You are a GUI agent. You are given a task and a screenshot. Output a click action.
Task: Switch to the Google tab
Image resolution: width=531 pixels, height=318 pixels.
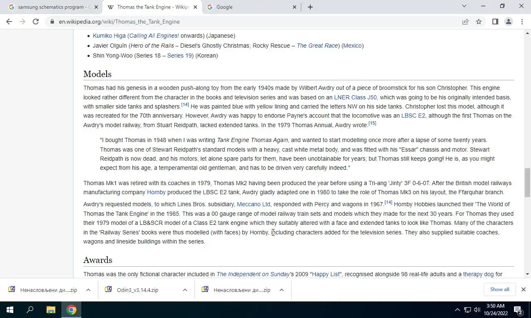click(x=251, y=7)
